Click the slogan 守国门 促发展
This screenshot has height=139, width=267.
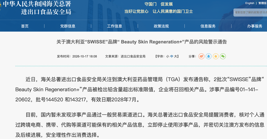pos(159,4)
